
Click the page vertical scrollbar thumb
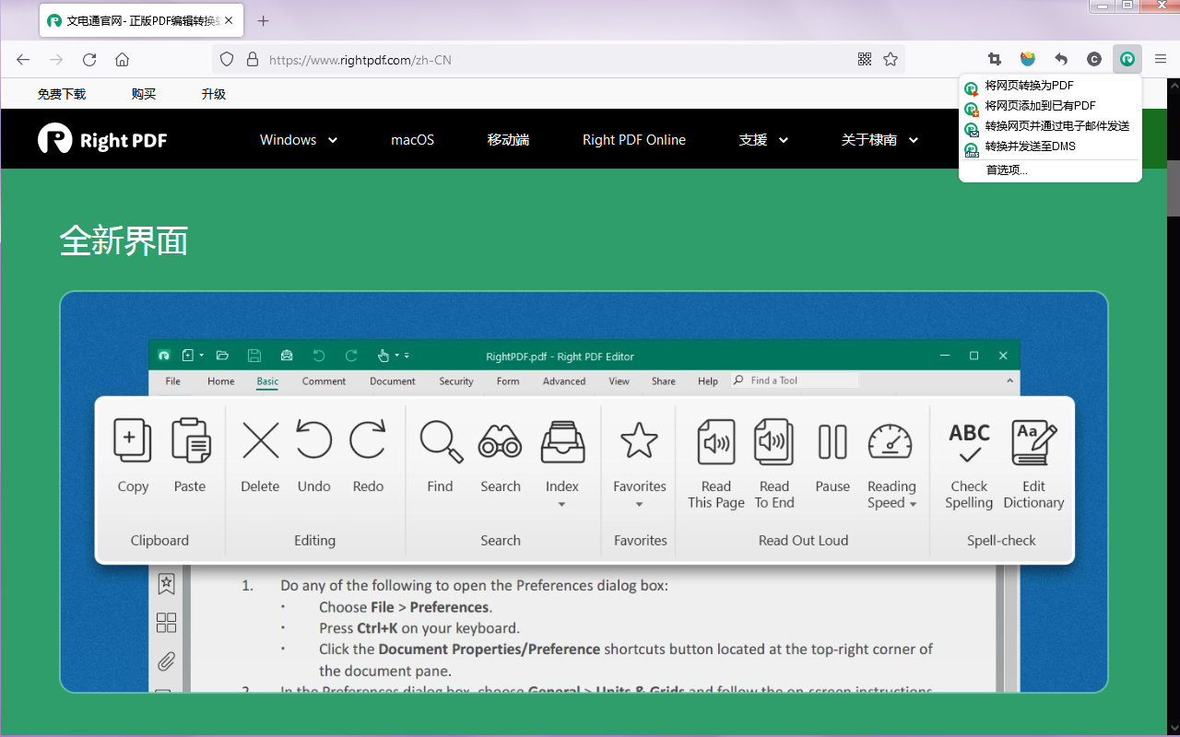(1174, 188)
